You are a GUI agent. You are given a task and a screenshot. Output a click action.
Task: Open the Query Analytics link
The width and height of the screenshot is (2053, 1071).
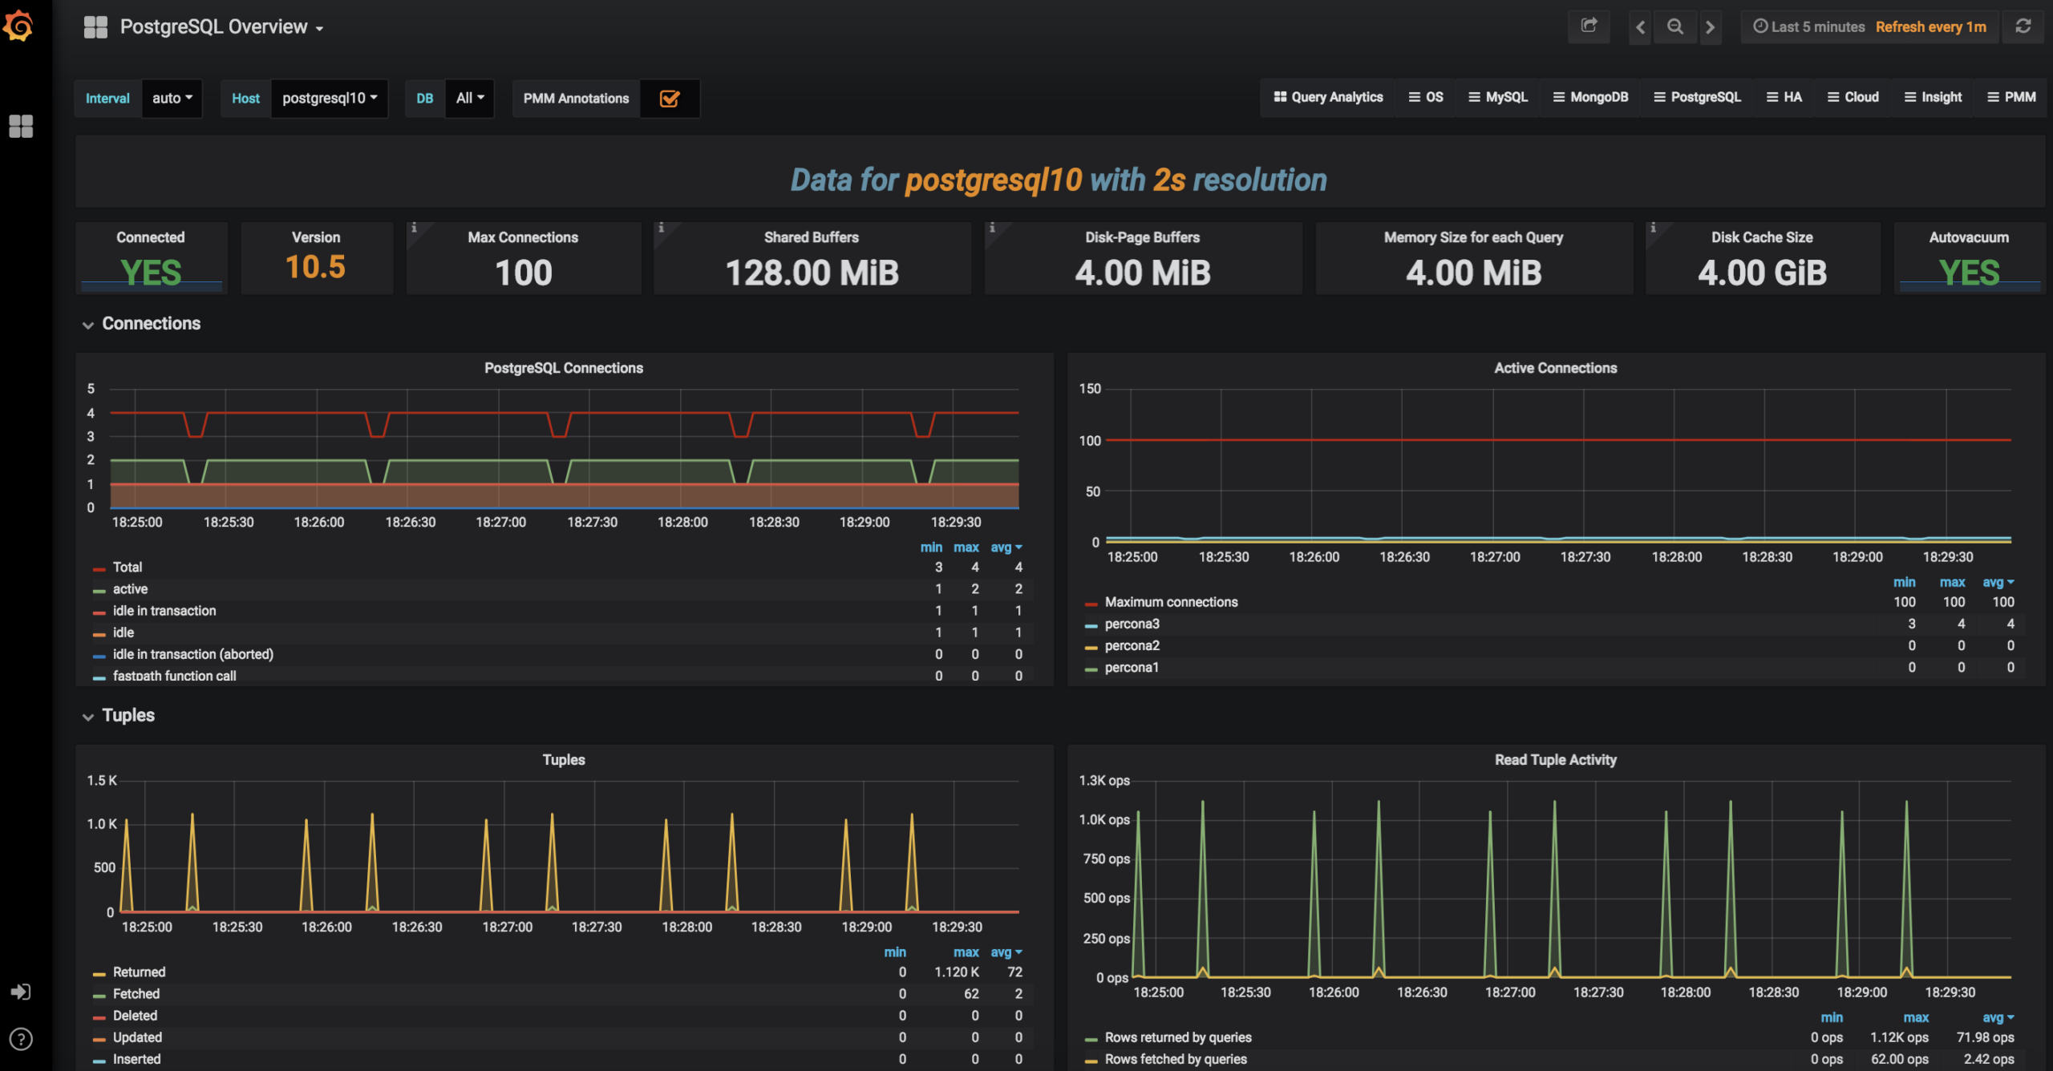1328,97
